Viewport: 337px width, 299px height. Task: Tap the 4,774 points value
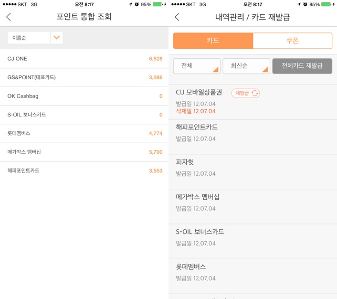[155, 133]
